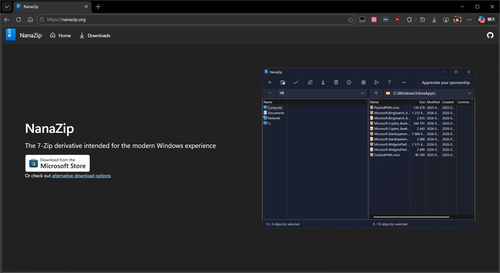
Task: Click the Benchmark play icon in the NanaZip toolbar
Action: pyautogui.click(x=376, y=82)
